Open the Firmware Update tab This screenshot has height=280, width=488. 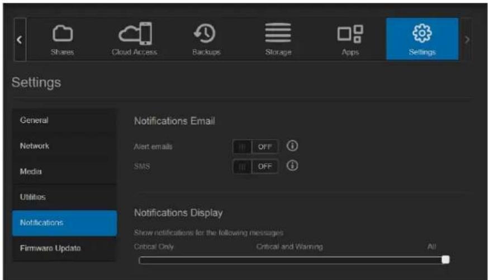[x=64, y=249]
